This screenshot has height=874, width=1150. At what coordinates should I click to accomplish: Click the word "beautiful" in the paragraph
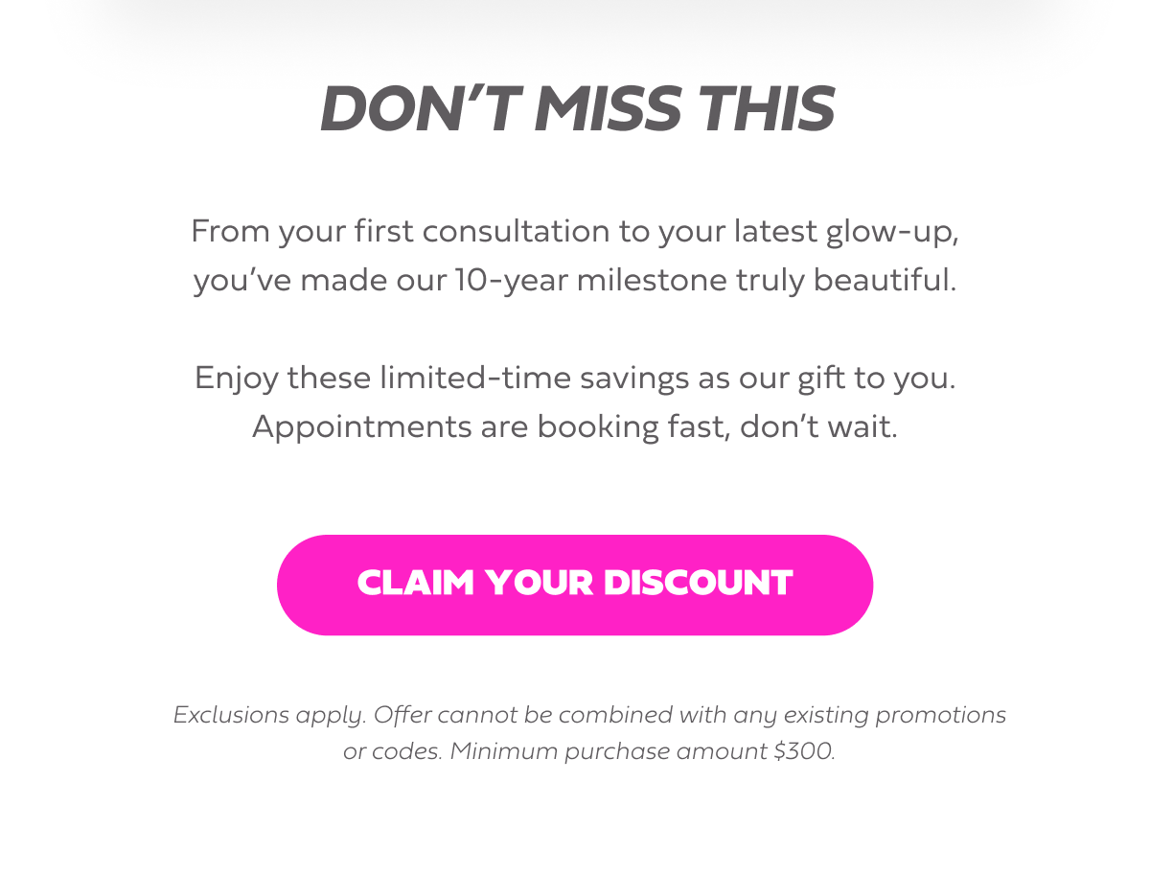pos(885,282)
